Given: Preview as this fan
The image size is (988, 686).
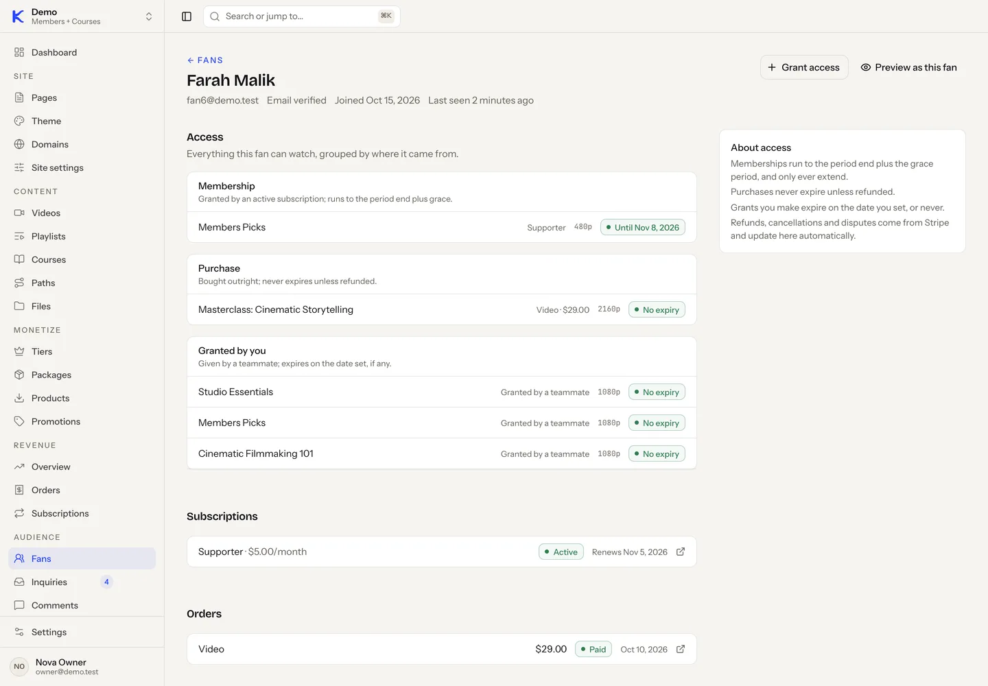Looking at the screenshot, I should coord(908,67).
